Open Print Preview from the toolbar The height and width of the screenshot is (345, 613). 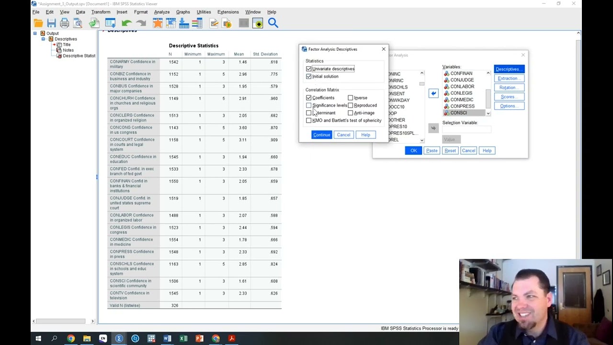[x=78, y=23]
